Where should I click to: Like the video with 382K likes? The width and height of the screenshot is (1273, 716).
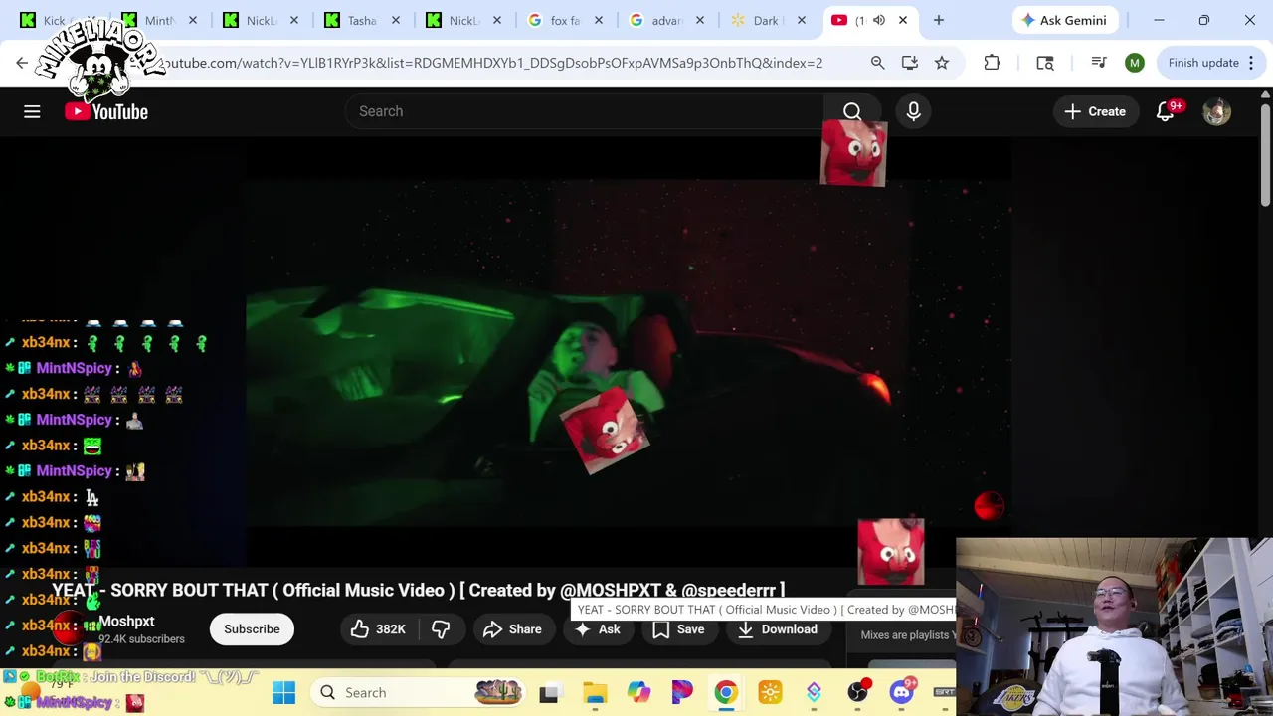[378, 629]
